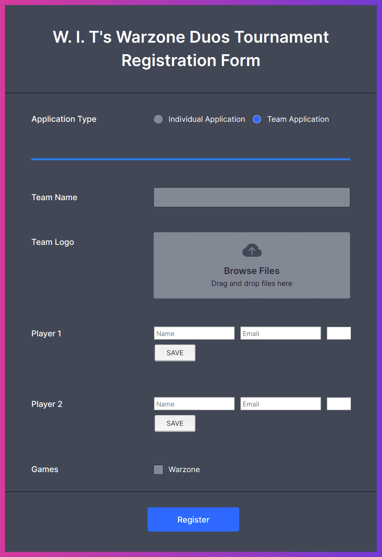The image size is (382, 557).
Task: Click the small blank field after Player 1 Email
Action: pyautogui.click(x=338, y=333)
